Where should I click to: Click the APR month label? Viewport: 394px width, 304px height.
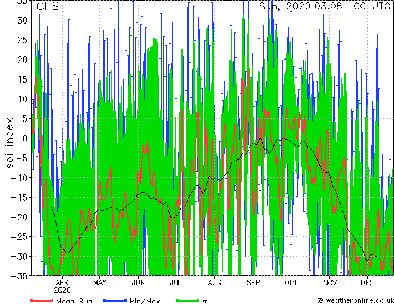62,283
